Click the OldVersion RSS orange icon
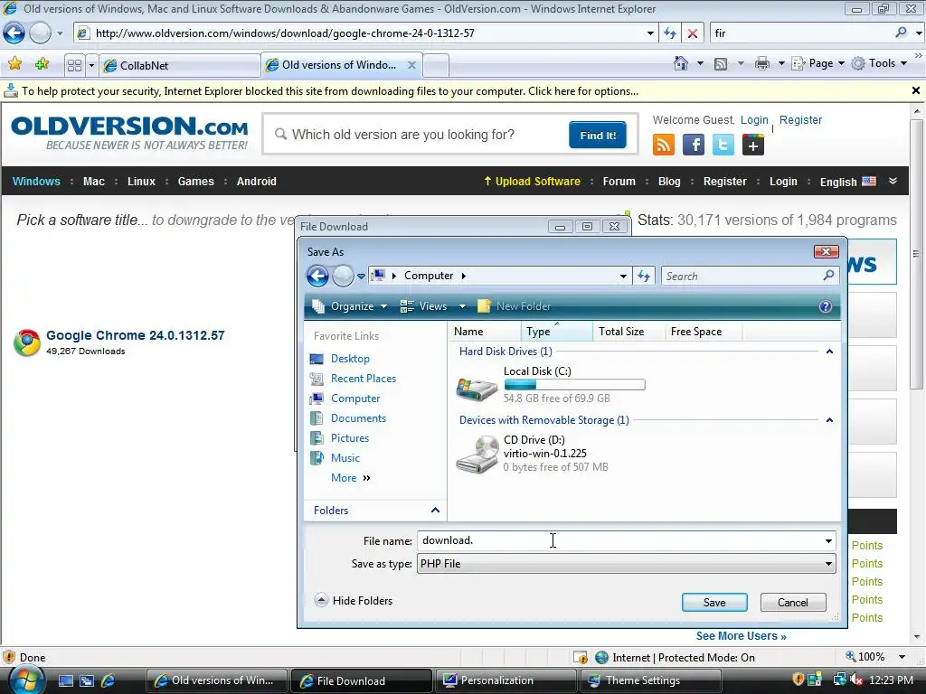The image size is (926, 694). pos(663,145)
